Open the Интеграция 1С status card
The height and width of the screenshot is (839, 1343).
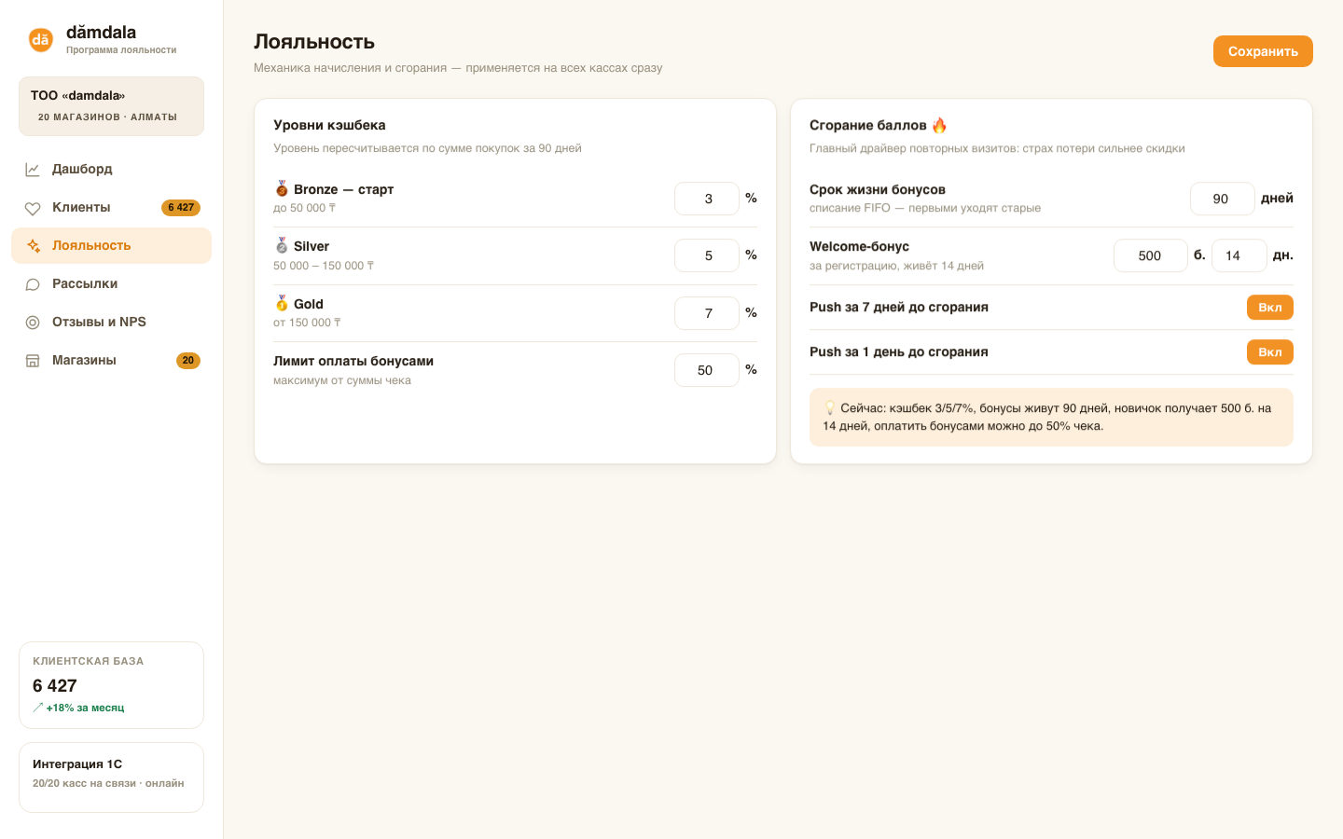111,777
